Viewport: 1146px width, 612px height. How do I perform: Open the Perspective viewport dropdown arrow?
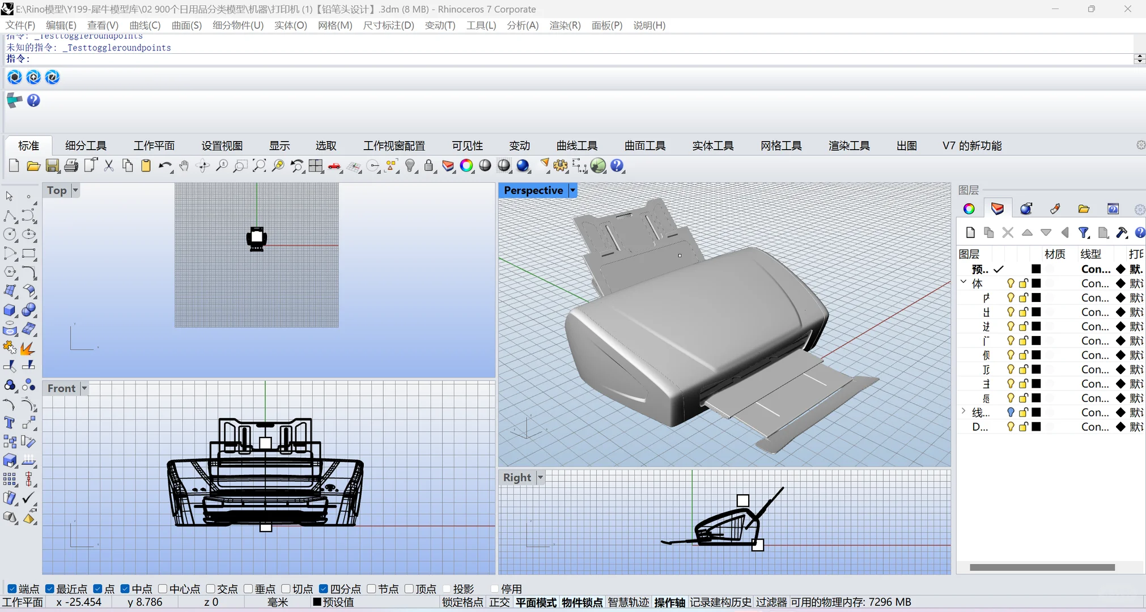pos(572,190)
